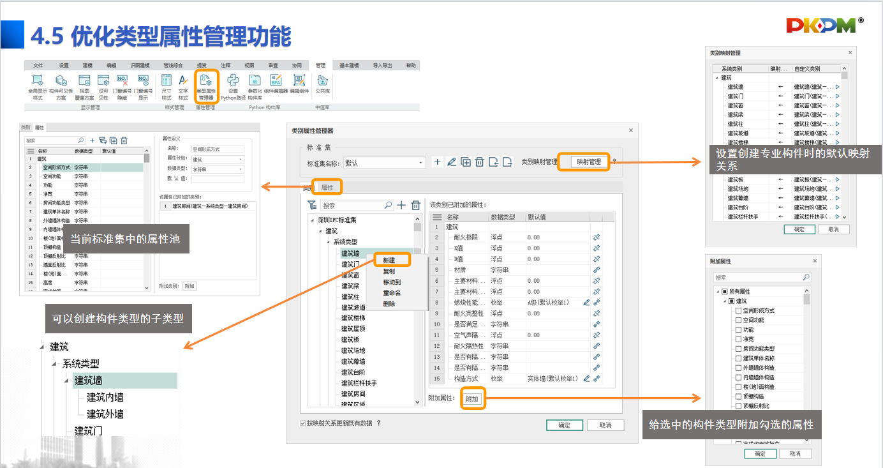This screenshot has height=468, width=883.
Task: Click the 附加 button beside 附加属性
Action: [471, 399]
